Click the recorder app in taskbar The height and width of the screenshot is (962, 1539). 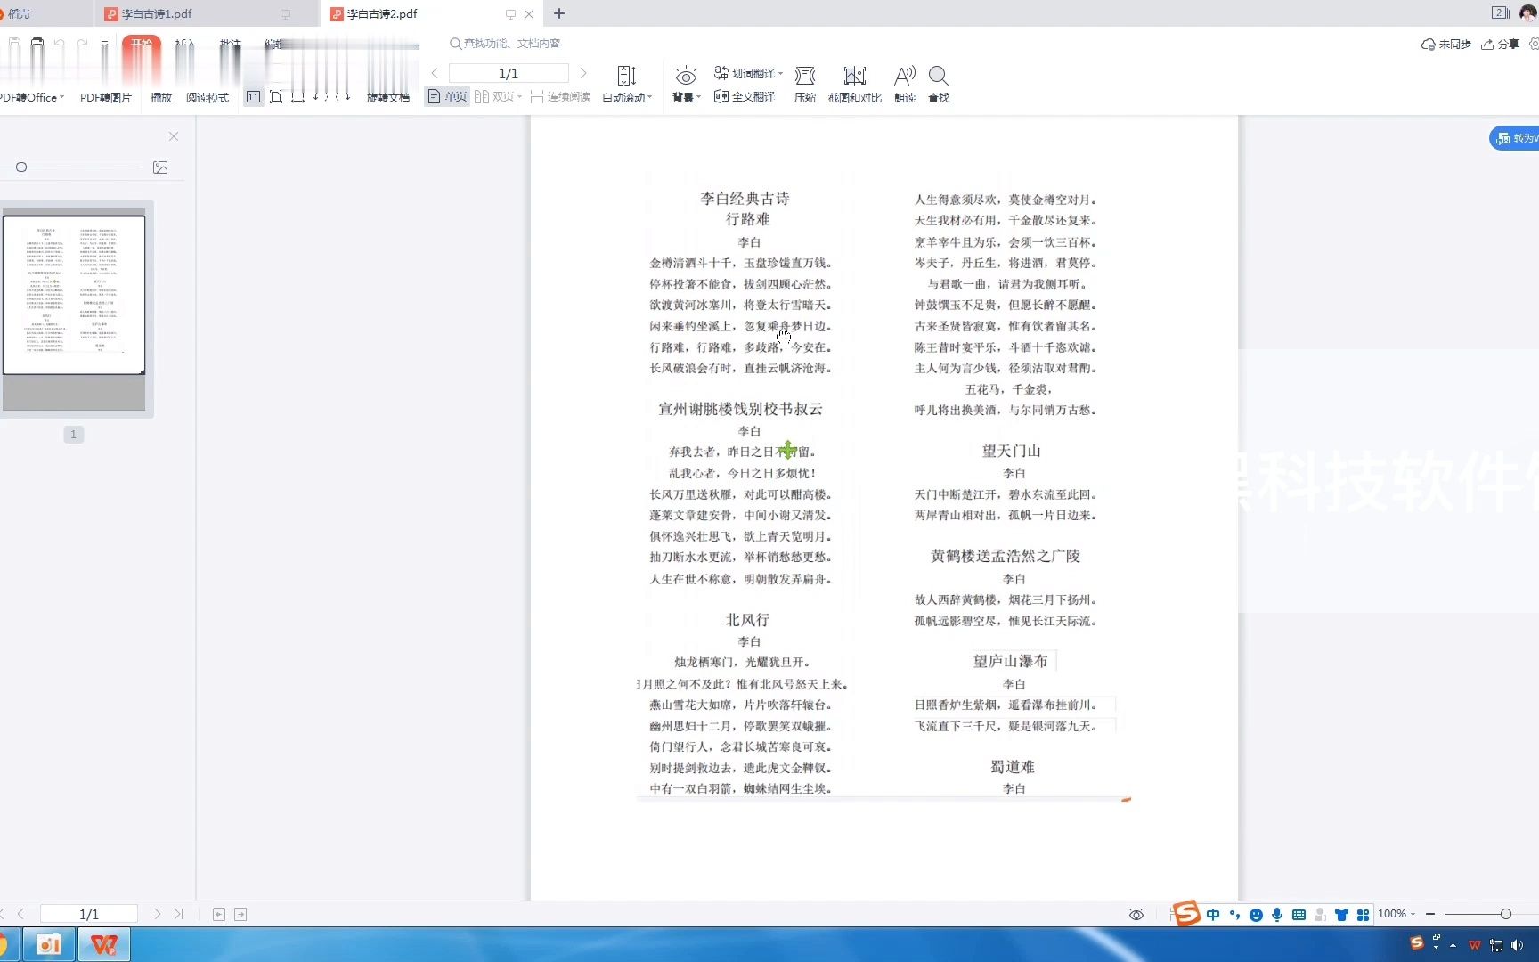click(48, 944)
